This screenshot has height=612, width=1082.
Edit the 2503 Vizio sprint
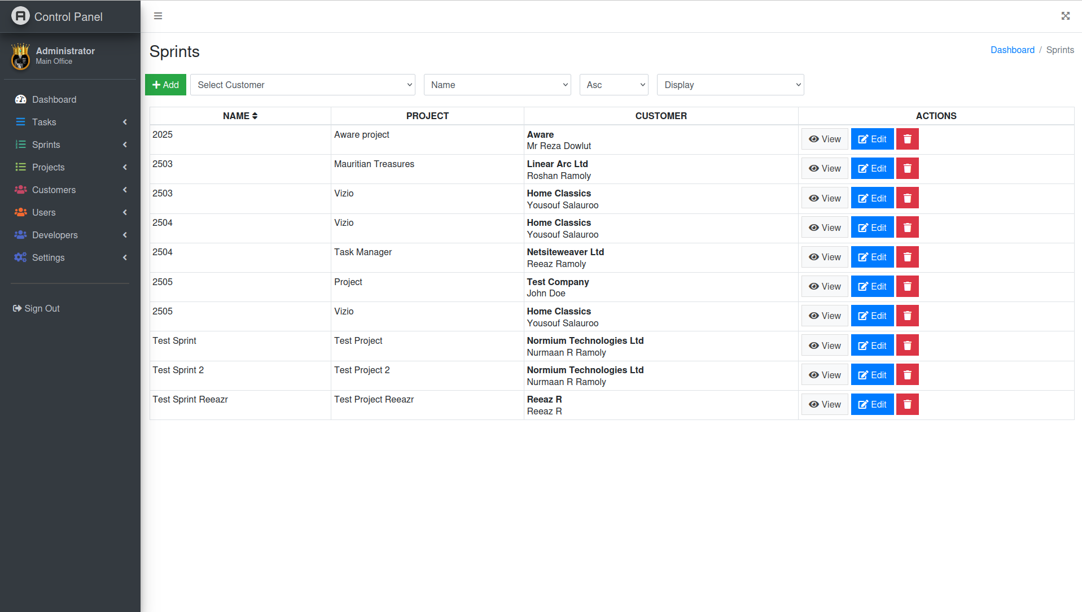[x=872, y=198]
